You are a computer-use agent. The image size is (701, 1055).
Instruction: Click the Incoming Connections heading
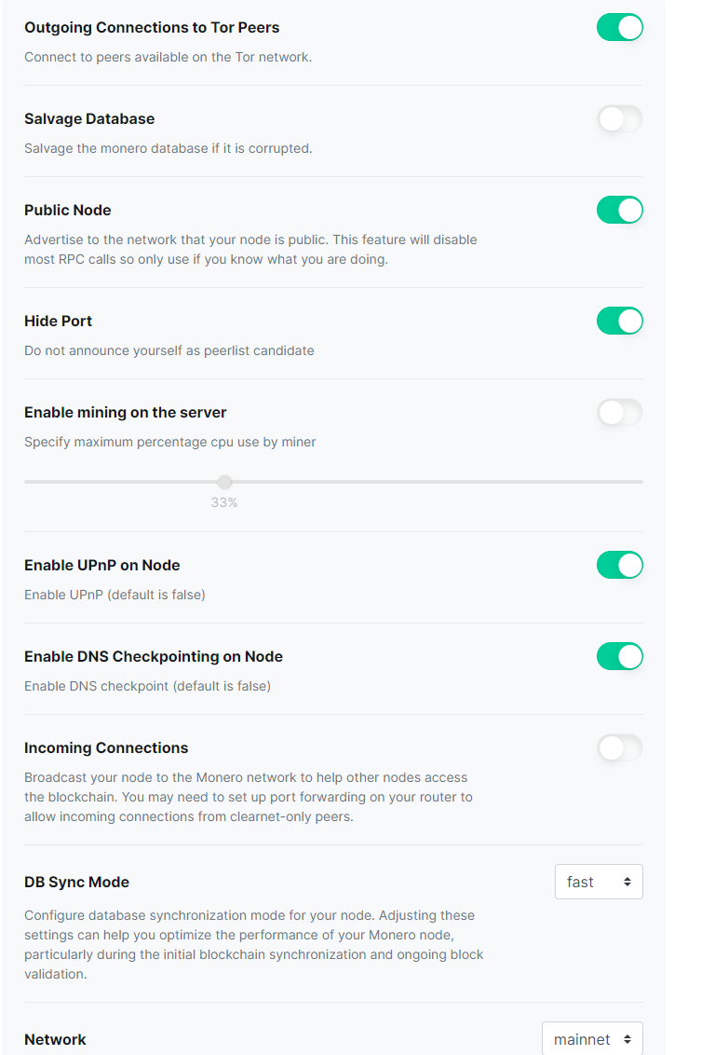pos(106,747)
